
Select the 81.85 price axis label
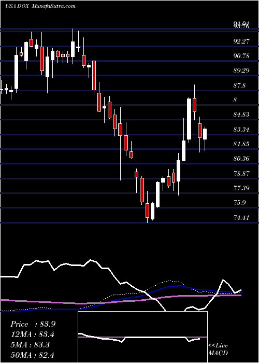pyautogui.click(x=241, y=144)
